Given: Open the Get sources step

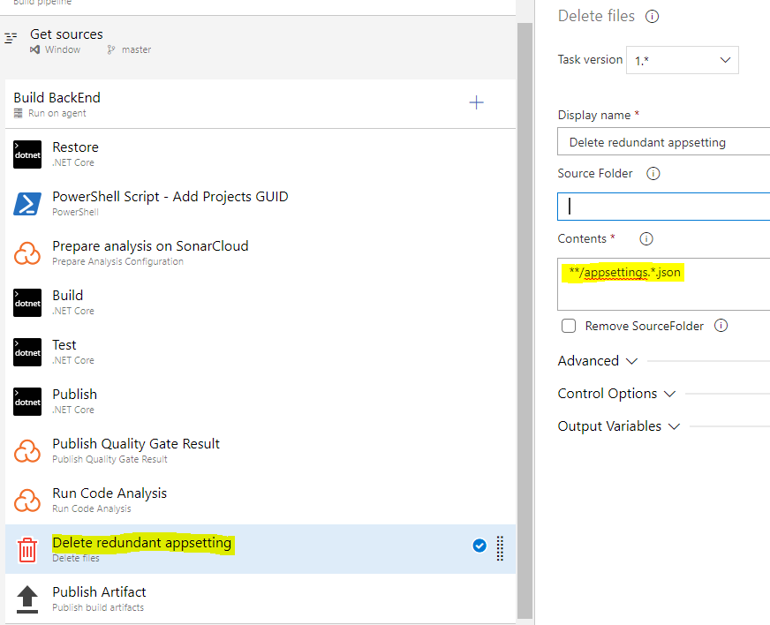Looking at the screenshot, I should point(66,34).
